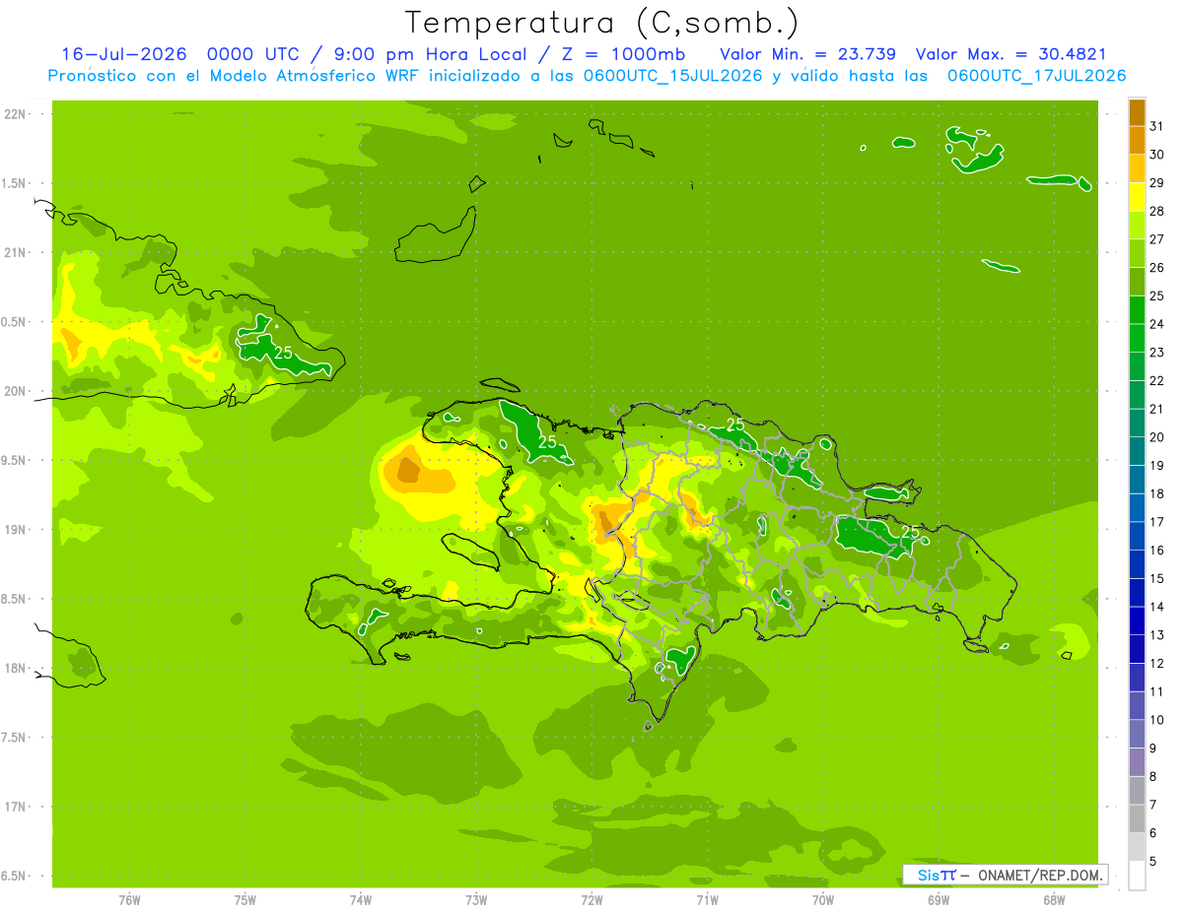Image resolution: width=1183 pixels, height=913 pixels.
Task: Click the '20' label on color scale
Action: click(1156, 436)
